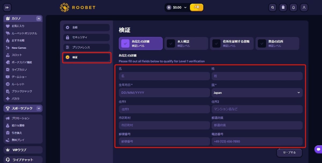
Task: Focus the 生年月日 date of birth field
Action: 164,93
